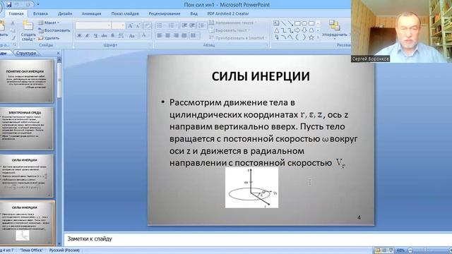Switch to normal view in status bar
The image size is (452, 254).
pyautogui.click(x=377, y=250)
